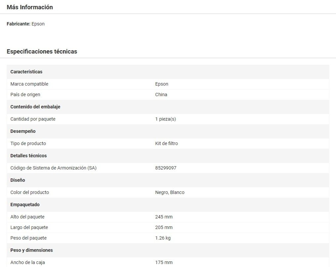Click the Diseño group header
The height and width of the screenshot is (267, 336).
pos(18,180)
